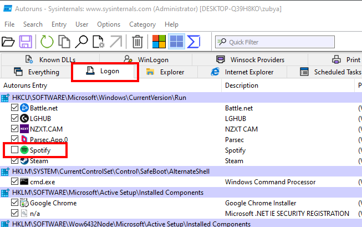Switch to the Internet Explorer tab
The image size is (362, 227).
[x=242, y=72]
